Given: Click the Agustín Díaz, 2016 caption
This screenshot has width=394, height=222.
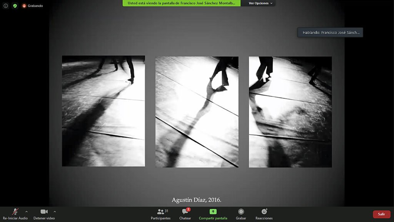Looking at the screenshot, I should [197, 200].
